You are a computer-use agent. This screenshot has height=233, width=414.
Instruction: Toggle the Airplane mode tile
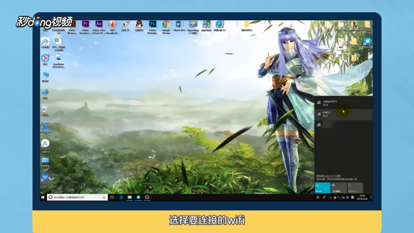pyautogui.click(x=339, y=188)
